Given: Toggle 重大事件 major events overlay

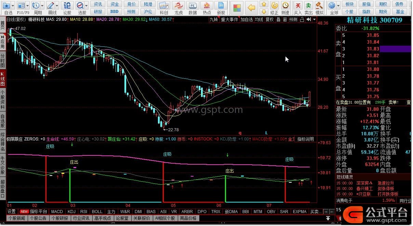Looking at the screenshot, I should [x=229, y=19].
